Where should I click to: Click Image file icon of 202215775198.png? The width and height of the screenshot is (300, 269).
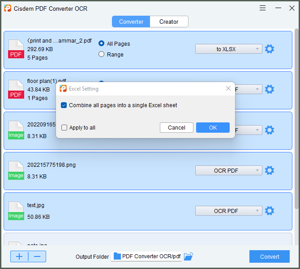(16, 170)
